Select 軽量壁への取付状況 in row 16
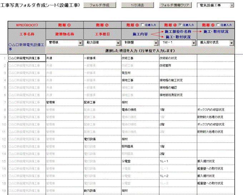This screenshot has width=243, height=195. click(216, 169)
